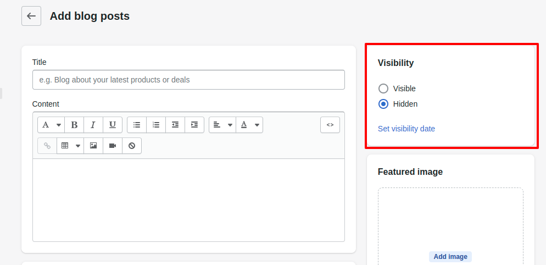Expand the text alignment dropdown
Image resolution: width=546 pixels, height=265 pixels.
click(222, 125)
